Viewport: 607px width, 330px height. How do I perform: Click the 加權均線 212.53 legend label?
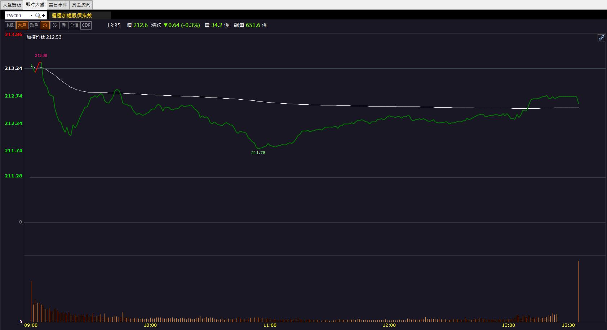click(44, 37)
